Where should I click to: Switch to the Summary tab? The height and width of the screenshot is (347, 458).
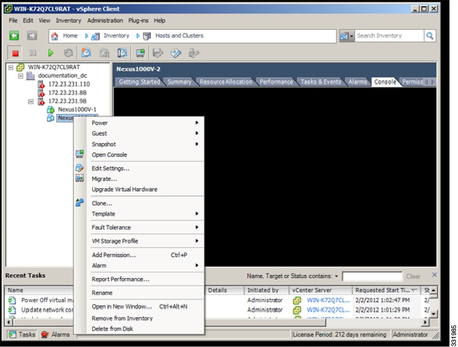[179, 82]
